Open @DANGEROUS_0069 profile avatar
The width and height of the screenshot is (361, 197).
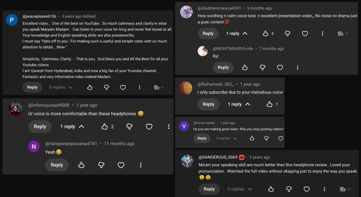click(x=187, y=161)
